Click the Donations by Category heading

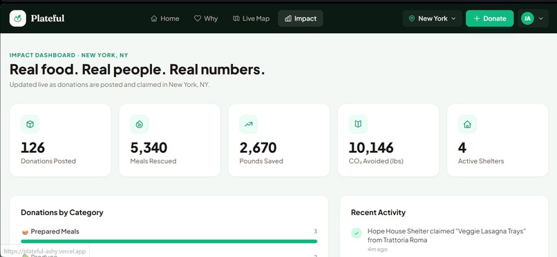[62, 212]
